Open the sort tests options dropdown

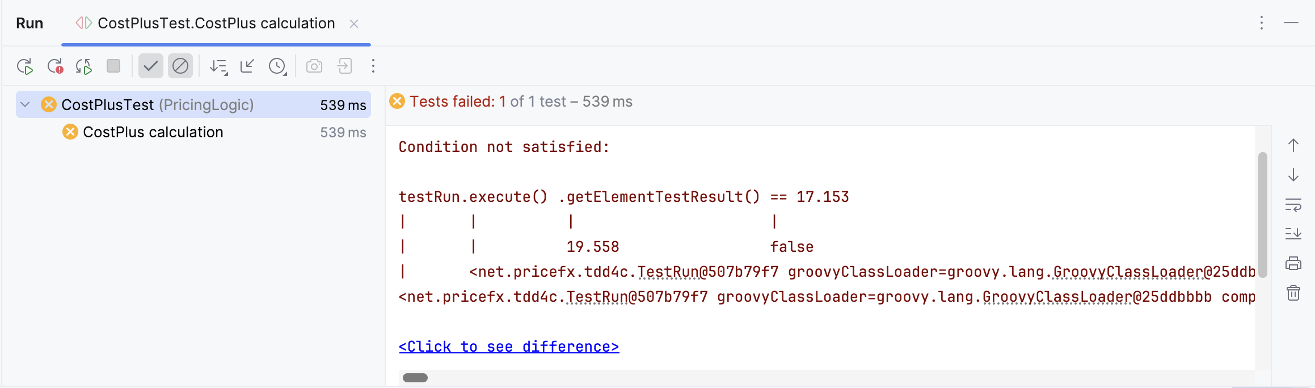click(218, 66)
